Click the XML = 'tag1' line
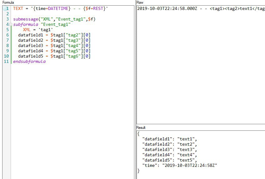This screenshot has width=265, height=179. click(38, 30)
